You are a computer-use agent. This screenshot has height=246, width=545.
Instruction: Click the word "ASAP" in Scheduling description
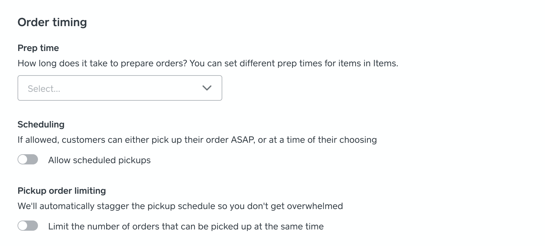tap(242, 140)
